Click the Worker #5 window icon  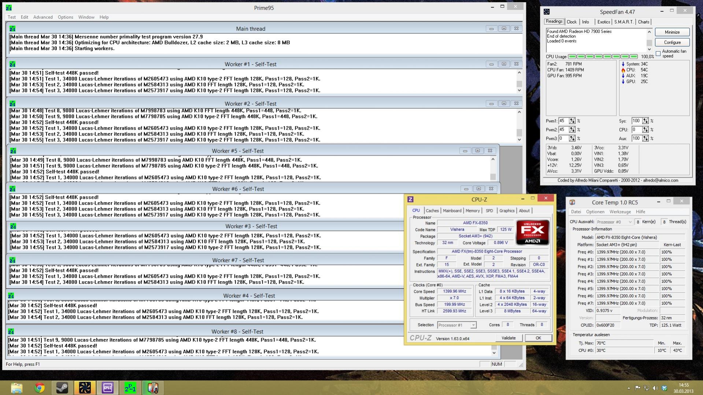tap(13, 151)
